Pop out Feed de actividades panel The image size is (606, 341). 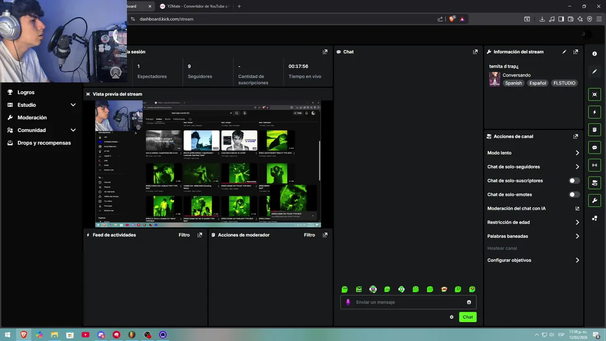(x=200, y=235)
